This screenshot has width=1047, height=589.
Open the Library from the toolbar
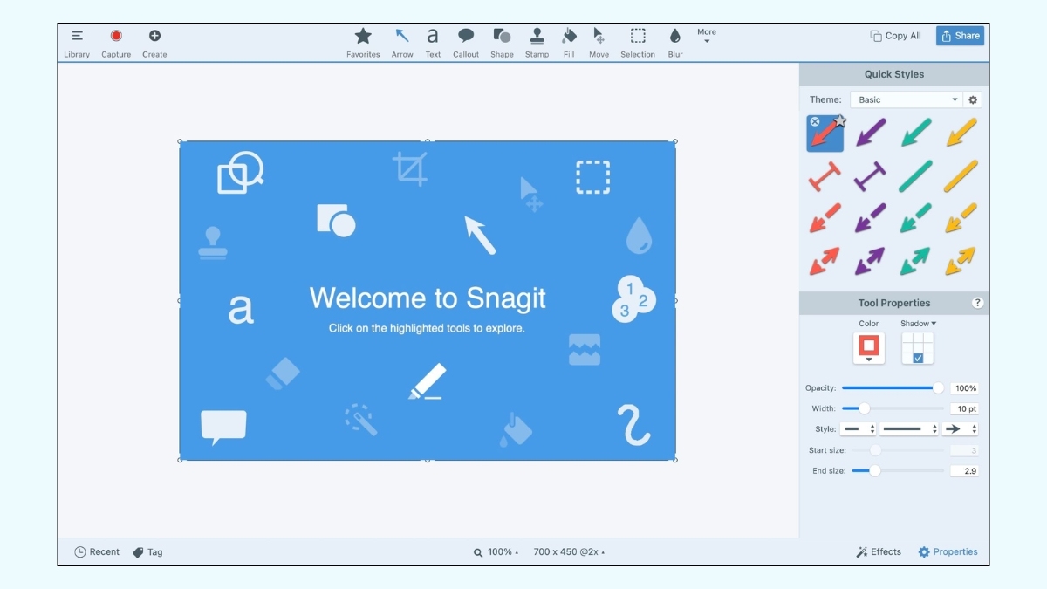[77, 43]
